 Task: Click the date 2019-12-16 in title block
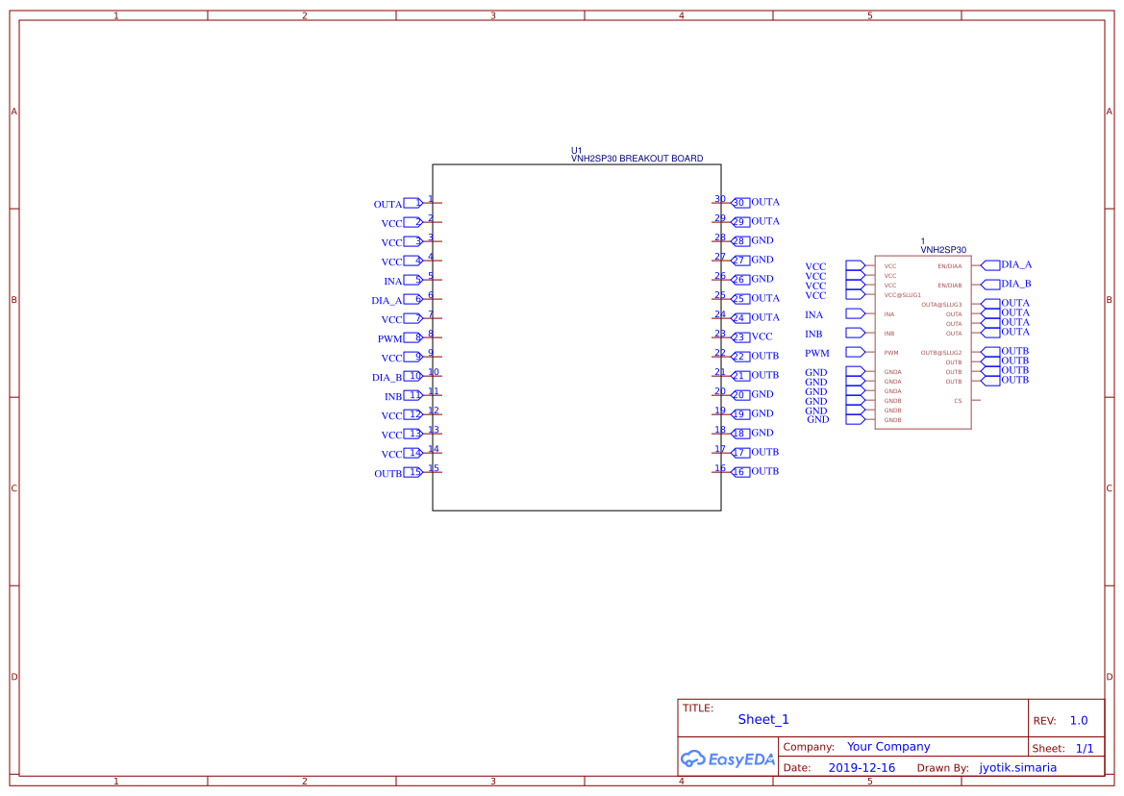click(x=862, y=768)
